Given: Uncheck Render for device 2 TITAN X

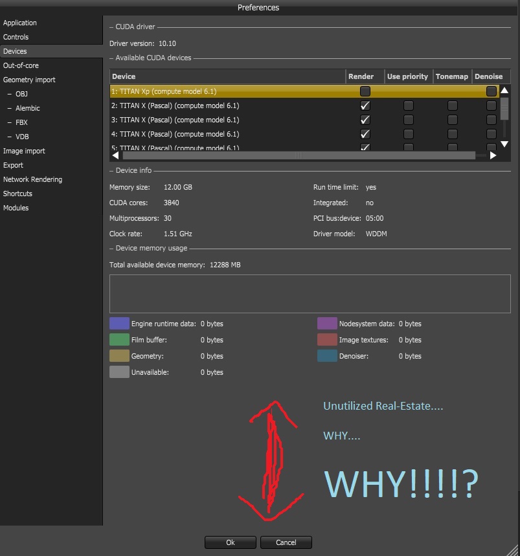Looking at the screenshot, I should (365, 106).
